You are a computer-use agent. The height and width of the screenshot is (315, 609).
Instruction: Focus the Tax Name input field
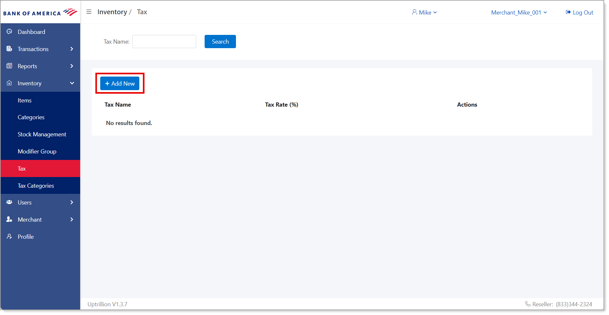coord(164,41)
